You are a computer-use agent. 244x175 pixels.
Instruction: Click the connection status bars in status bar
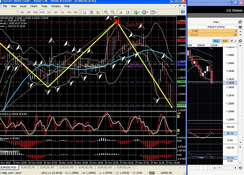(152, 173)
